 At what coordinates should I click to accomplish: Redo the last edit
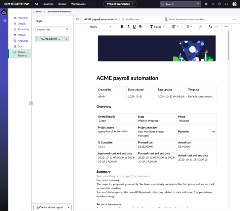point(216,27)
